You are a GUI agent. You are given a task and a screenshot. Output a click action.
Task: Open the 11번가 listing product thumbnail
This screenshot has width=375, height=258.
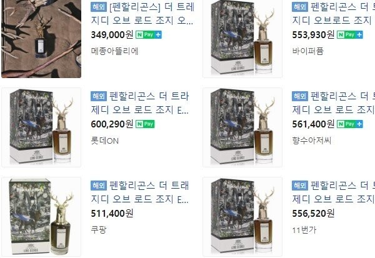pos(242,217)
